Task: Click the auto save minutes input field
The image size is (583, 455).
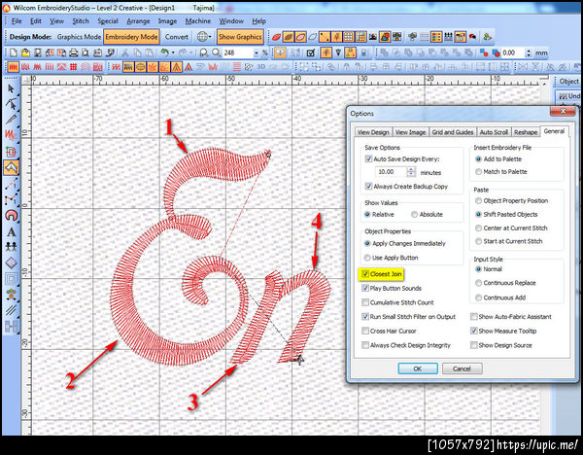Action: [x=391, y=171]
